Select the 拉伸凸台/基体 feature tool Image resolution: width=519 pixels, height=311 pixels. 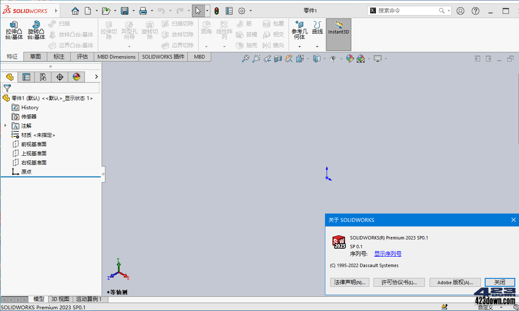click(x=13, y=31)
